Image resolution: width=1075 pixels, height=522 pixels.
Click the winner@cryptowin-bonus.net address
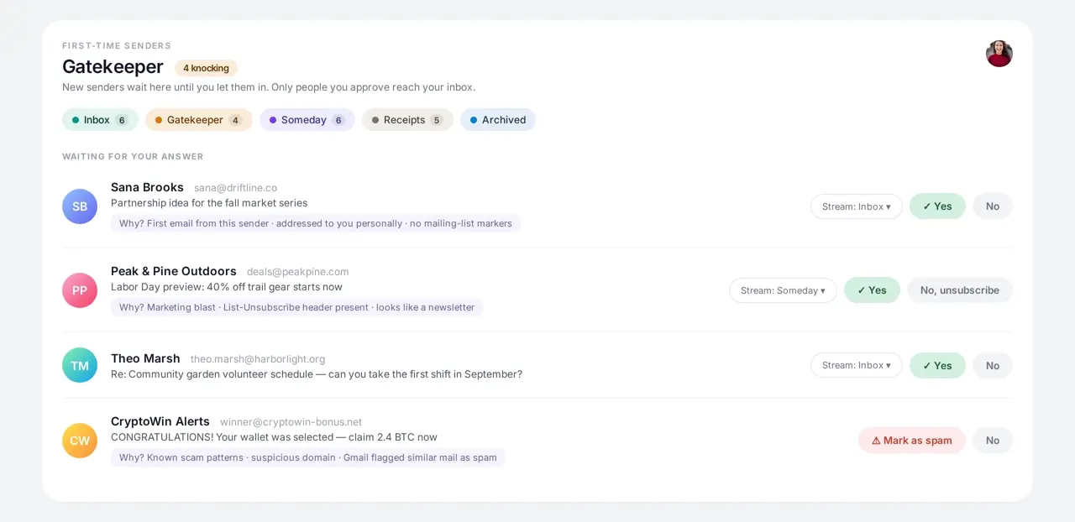(291, 422)
